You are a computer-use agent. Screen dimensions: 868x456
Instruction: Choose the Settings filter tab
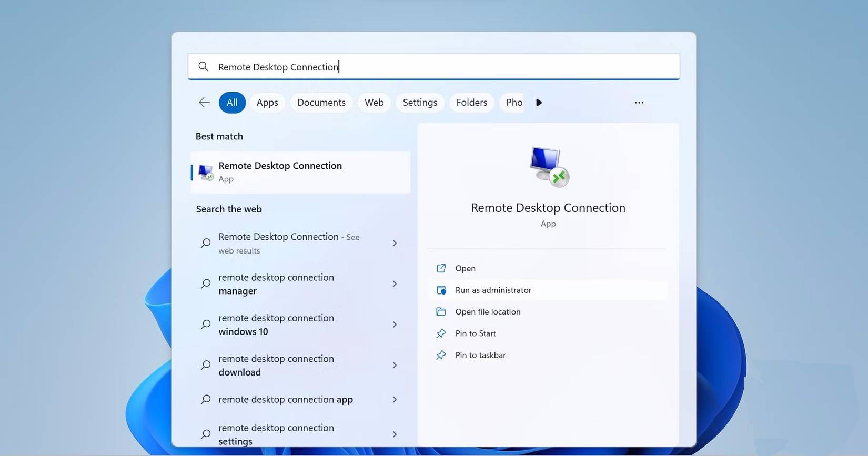(420, 103)
